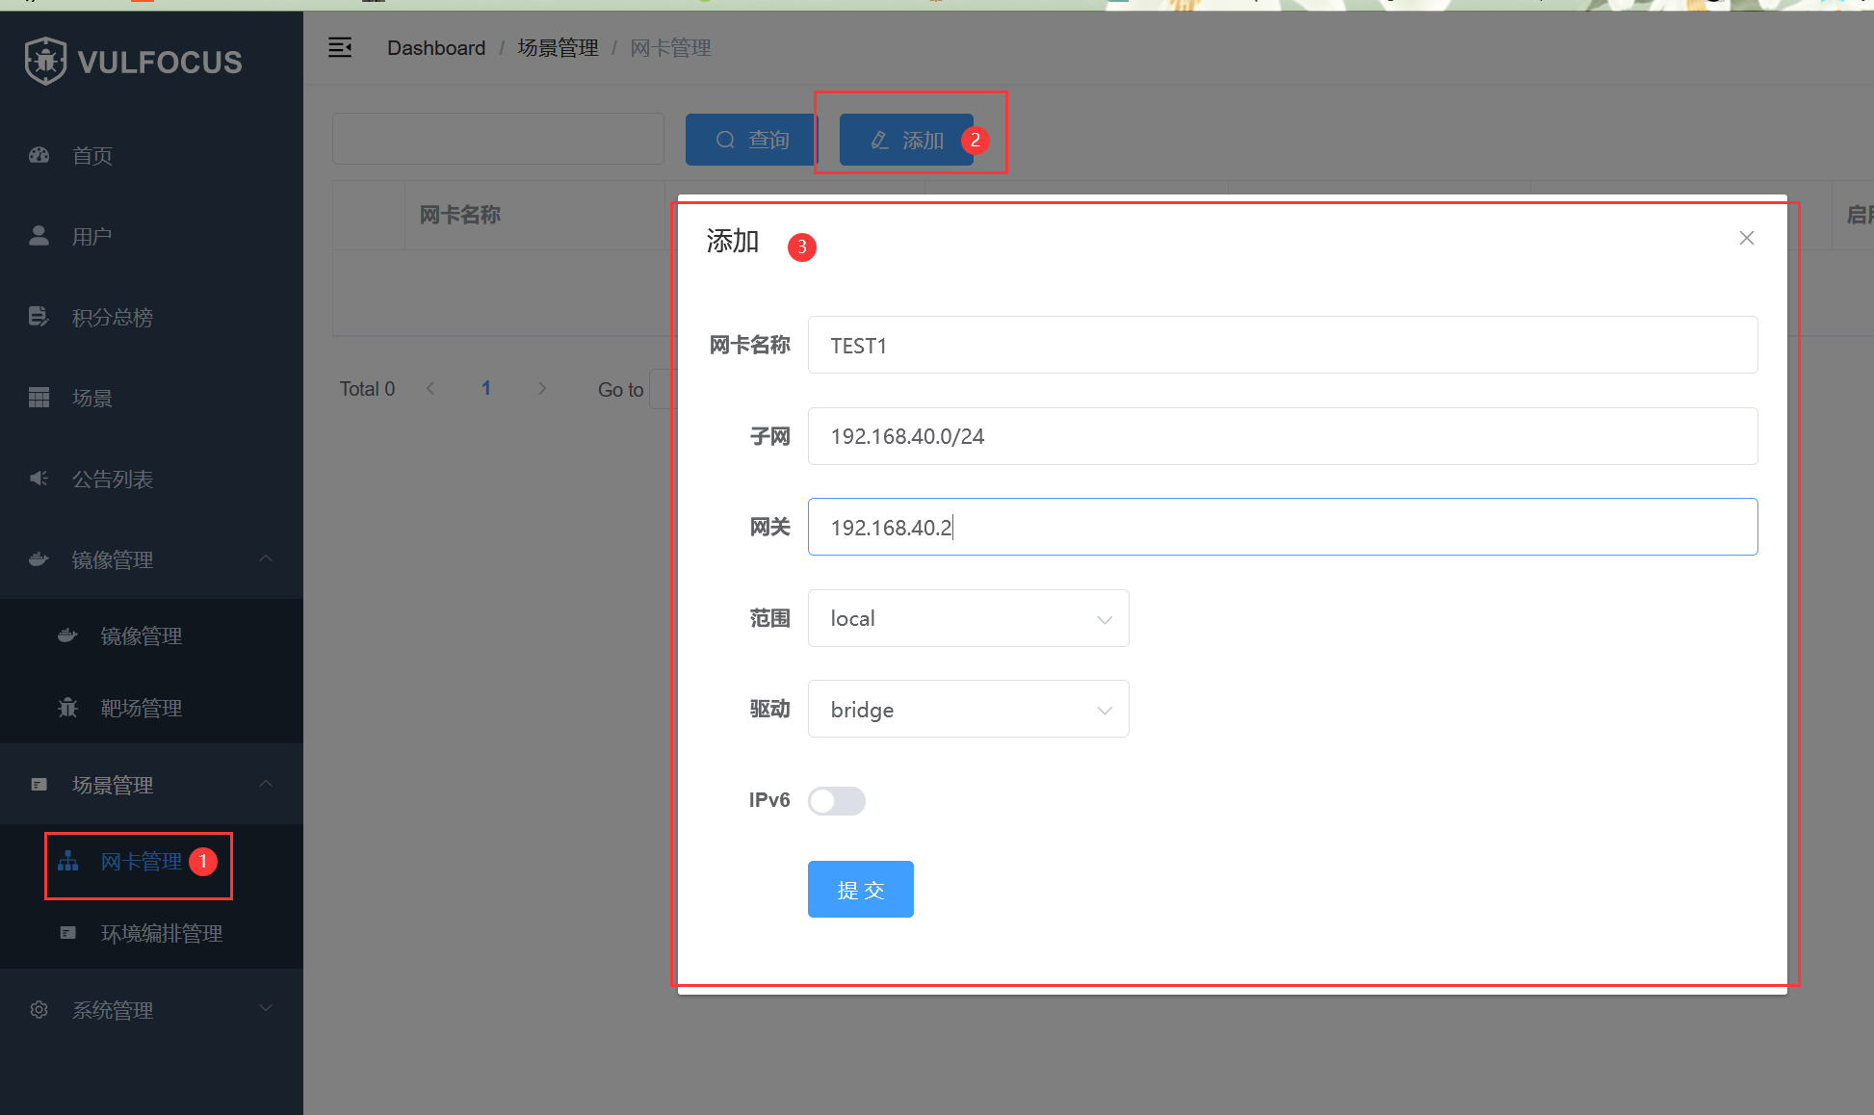Screen dimensions: 1874x1115
Task: Click the 公告列表 megaphone icon
Action: point(39,479)
